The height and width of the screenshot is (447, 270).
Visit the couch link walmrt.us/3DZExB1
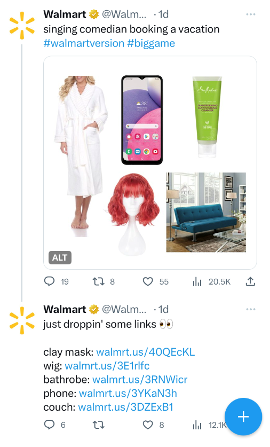tap(125, 407)
